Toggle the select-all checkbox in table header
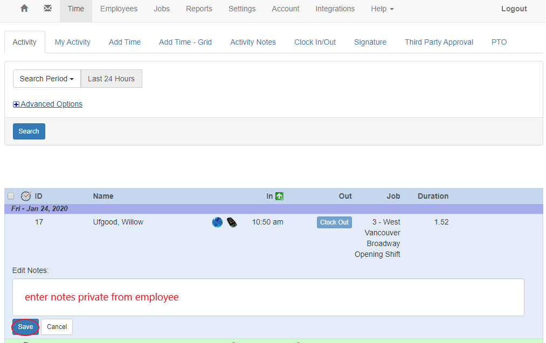This screenshot has height=343, width=546. click(11, 196)
